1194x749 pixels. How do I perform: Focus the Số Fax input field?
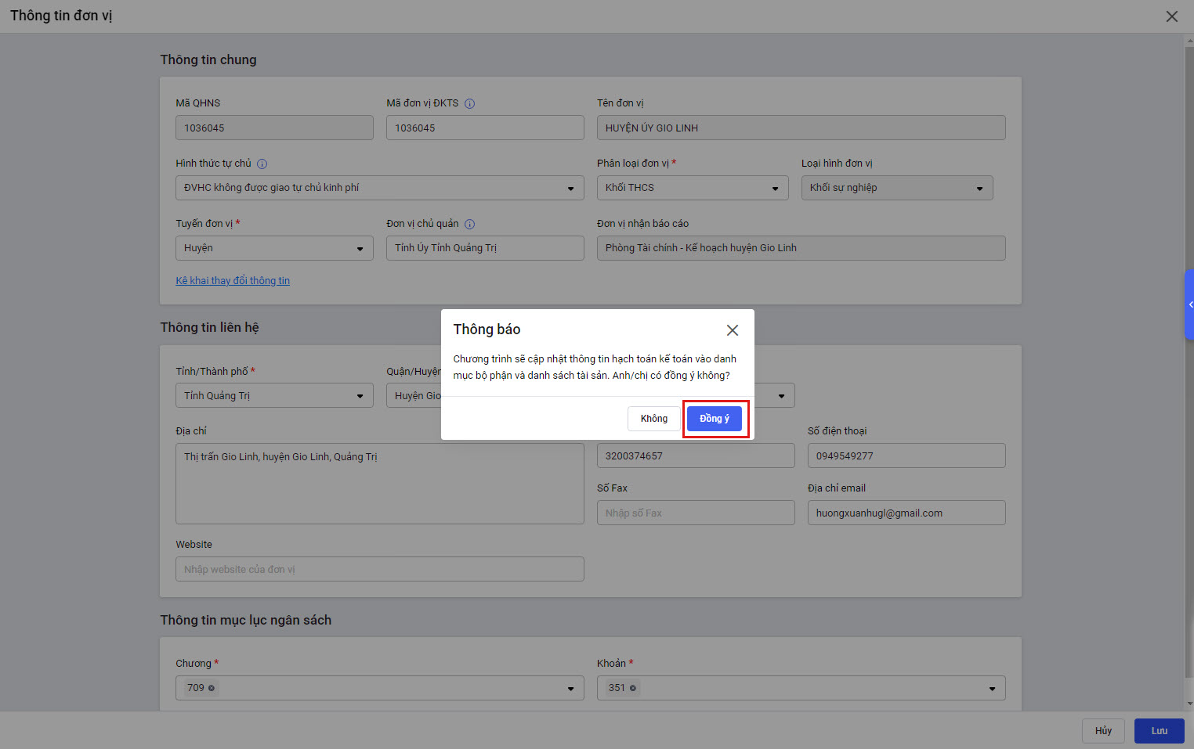point(695,513)
